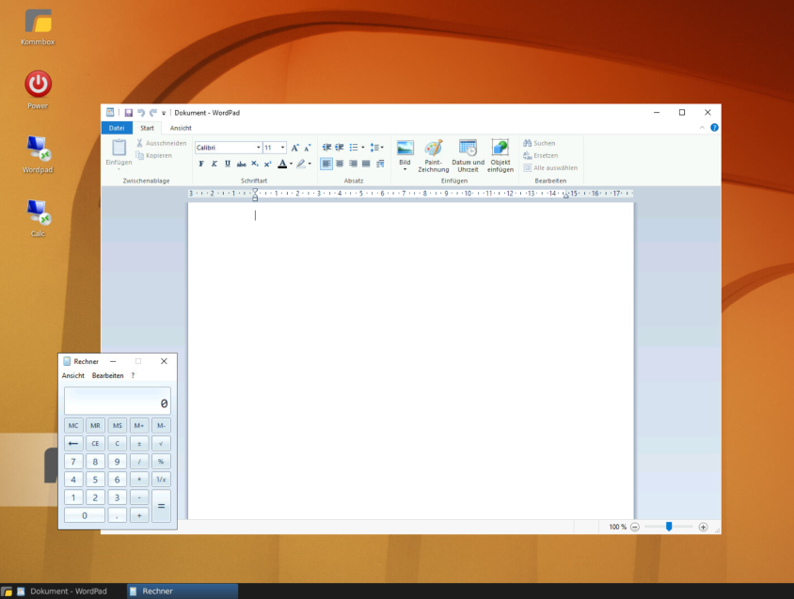Open the Power desktop shortcut

pos(38,85)
